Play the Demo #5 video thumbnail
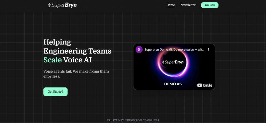This screenshot has width=266, height=123. point(174,67)
